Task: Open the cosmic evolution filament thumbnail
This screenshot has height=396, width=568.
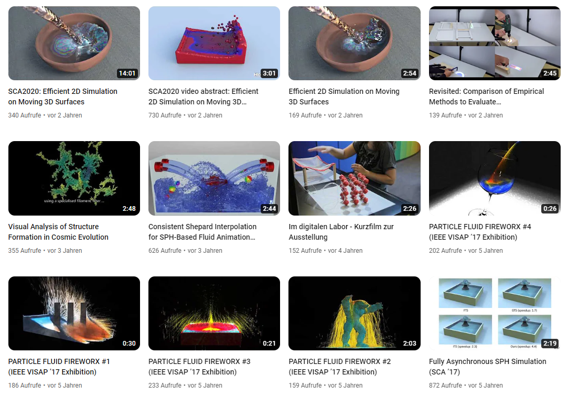Action: pyautogui.click(x=74, y=178)
